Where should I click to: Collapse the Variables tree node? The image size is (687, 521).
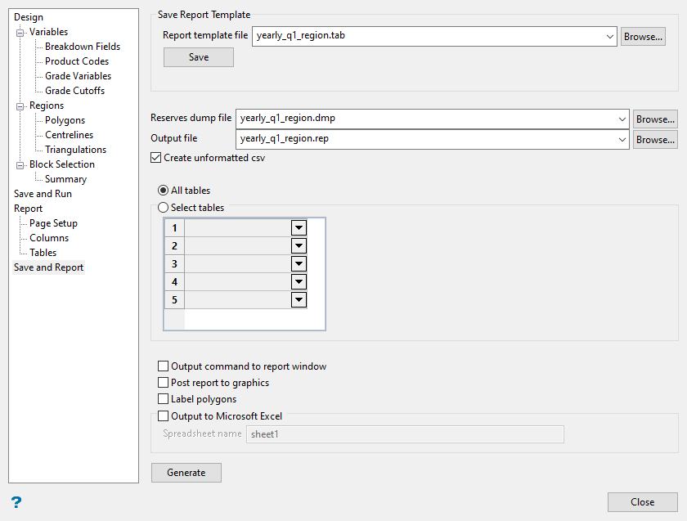point(20,33)
